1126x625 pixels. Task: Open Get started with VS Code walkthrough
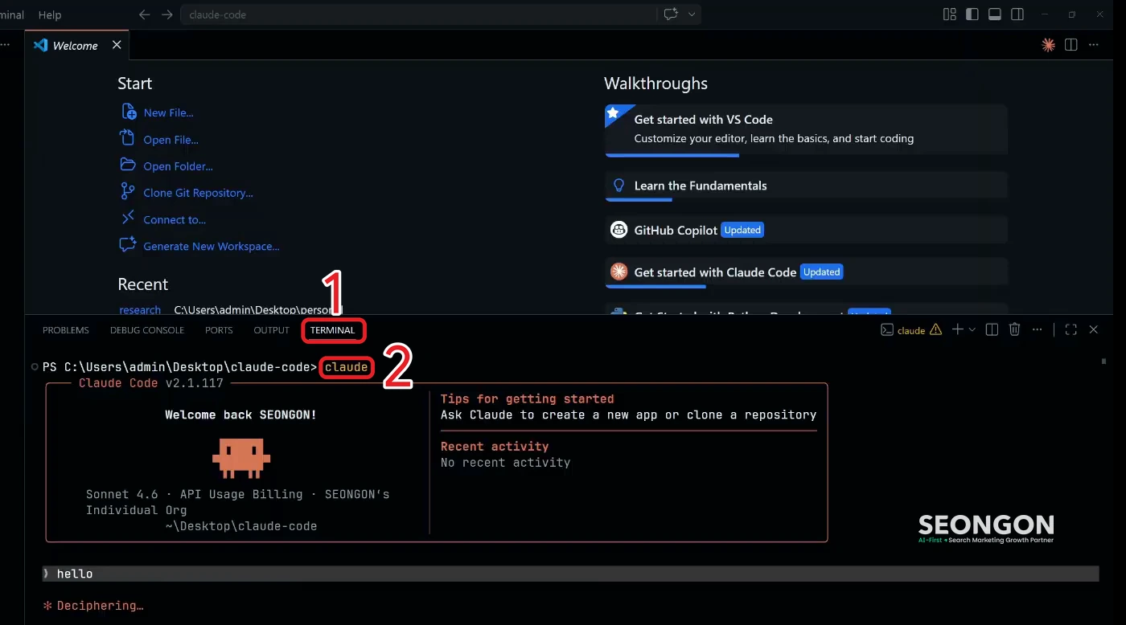[x=806, y=129]
